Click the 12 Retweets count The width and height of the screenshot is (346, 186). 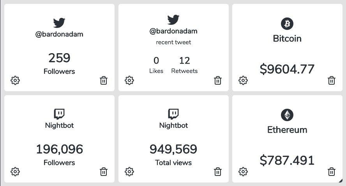pyautogui.click(x=184, y=61)
